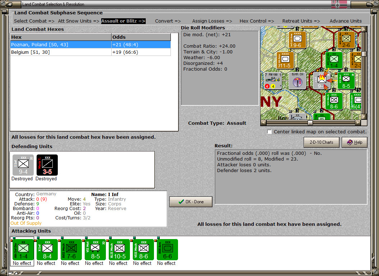The image size is (379, 276).
Task: Select XXX Arm 6-6 attacking unit
Action: (x=168, y=250)
